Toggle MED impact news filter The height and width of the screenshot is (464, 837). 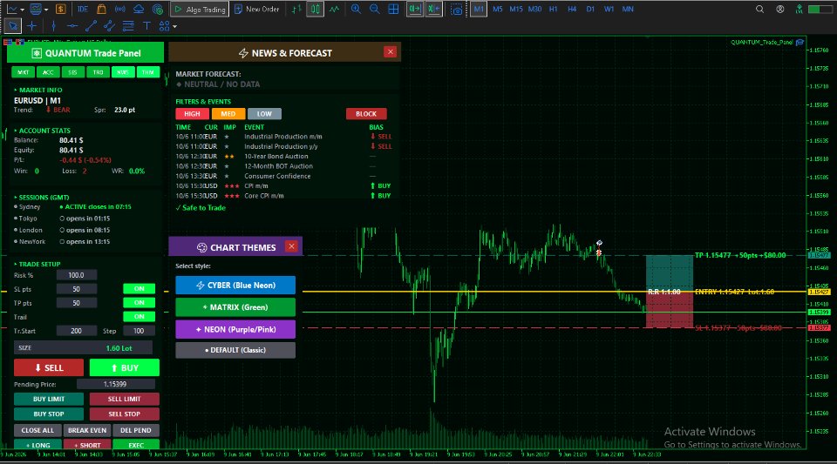coord(228,114)
